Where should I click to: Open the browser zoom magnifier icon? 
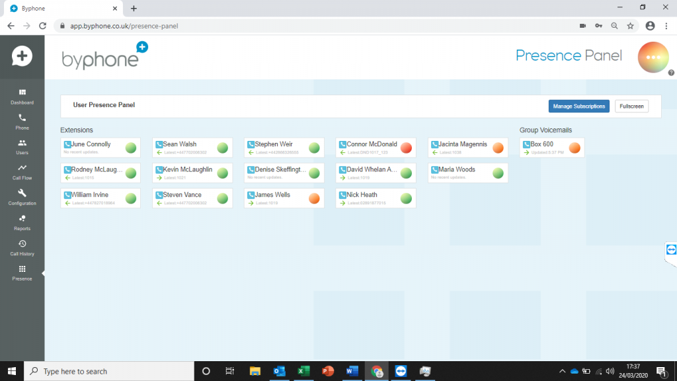click(614, 26)
